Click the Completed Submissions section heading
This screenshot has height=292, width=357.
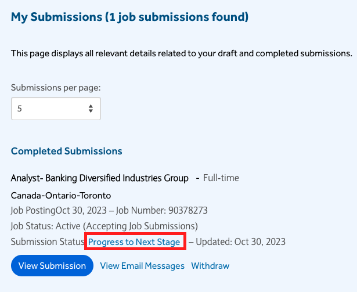tap(67, 151)
